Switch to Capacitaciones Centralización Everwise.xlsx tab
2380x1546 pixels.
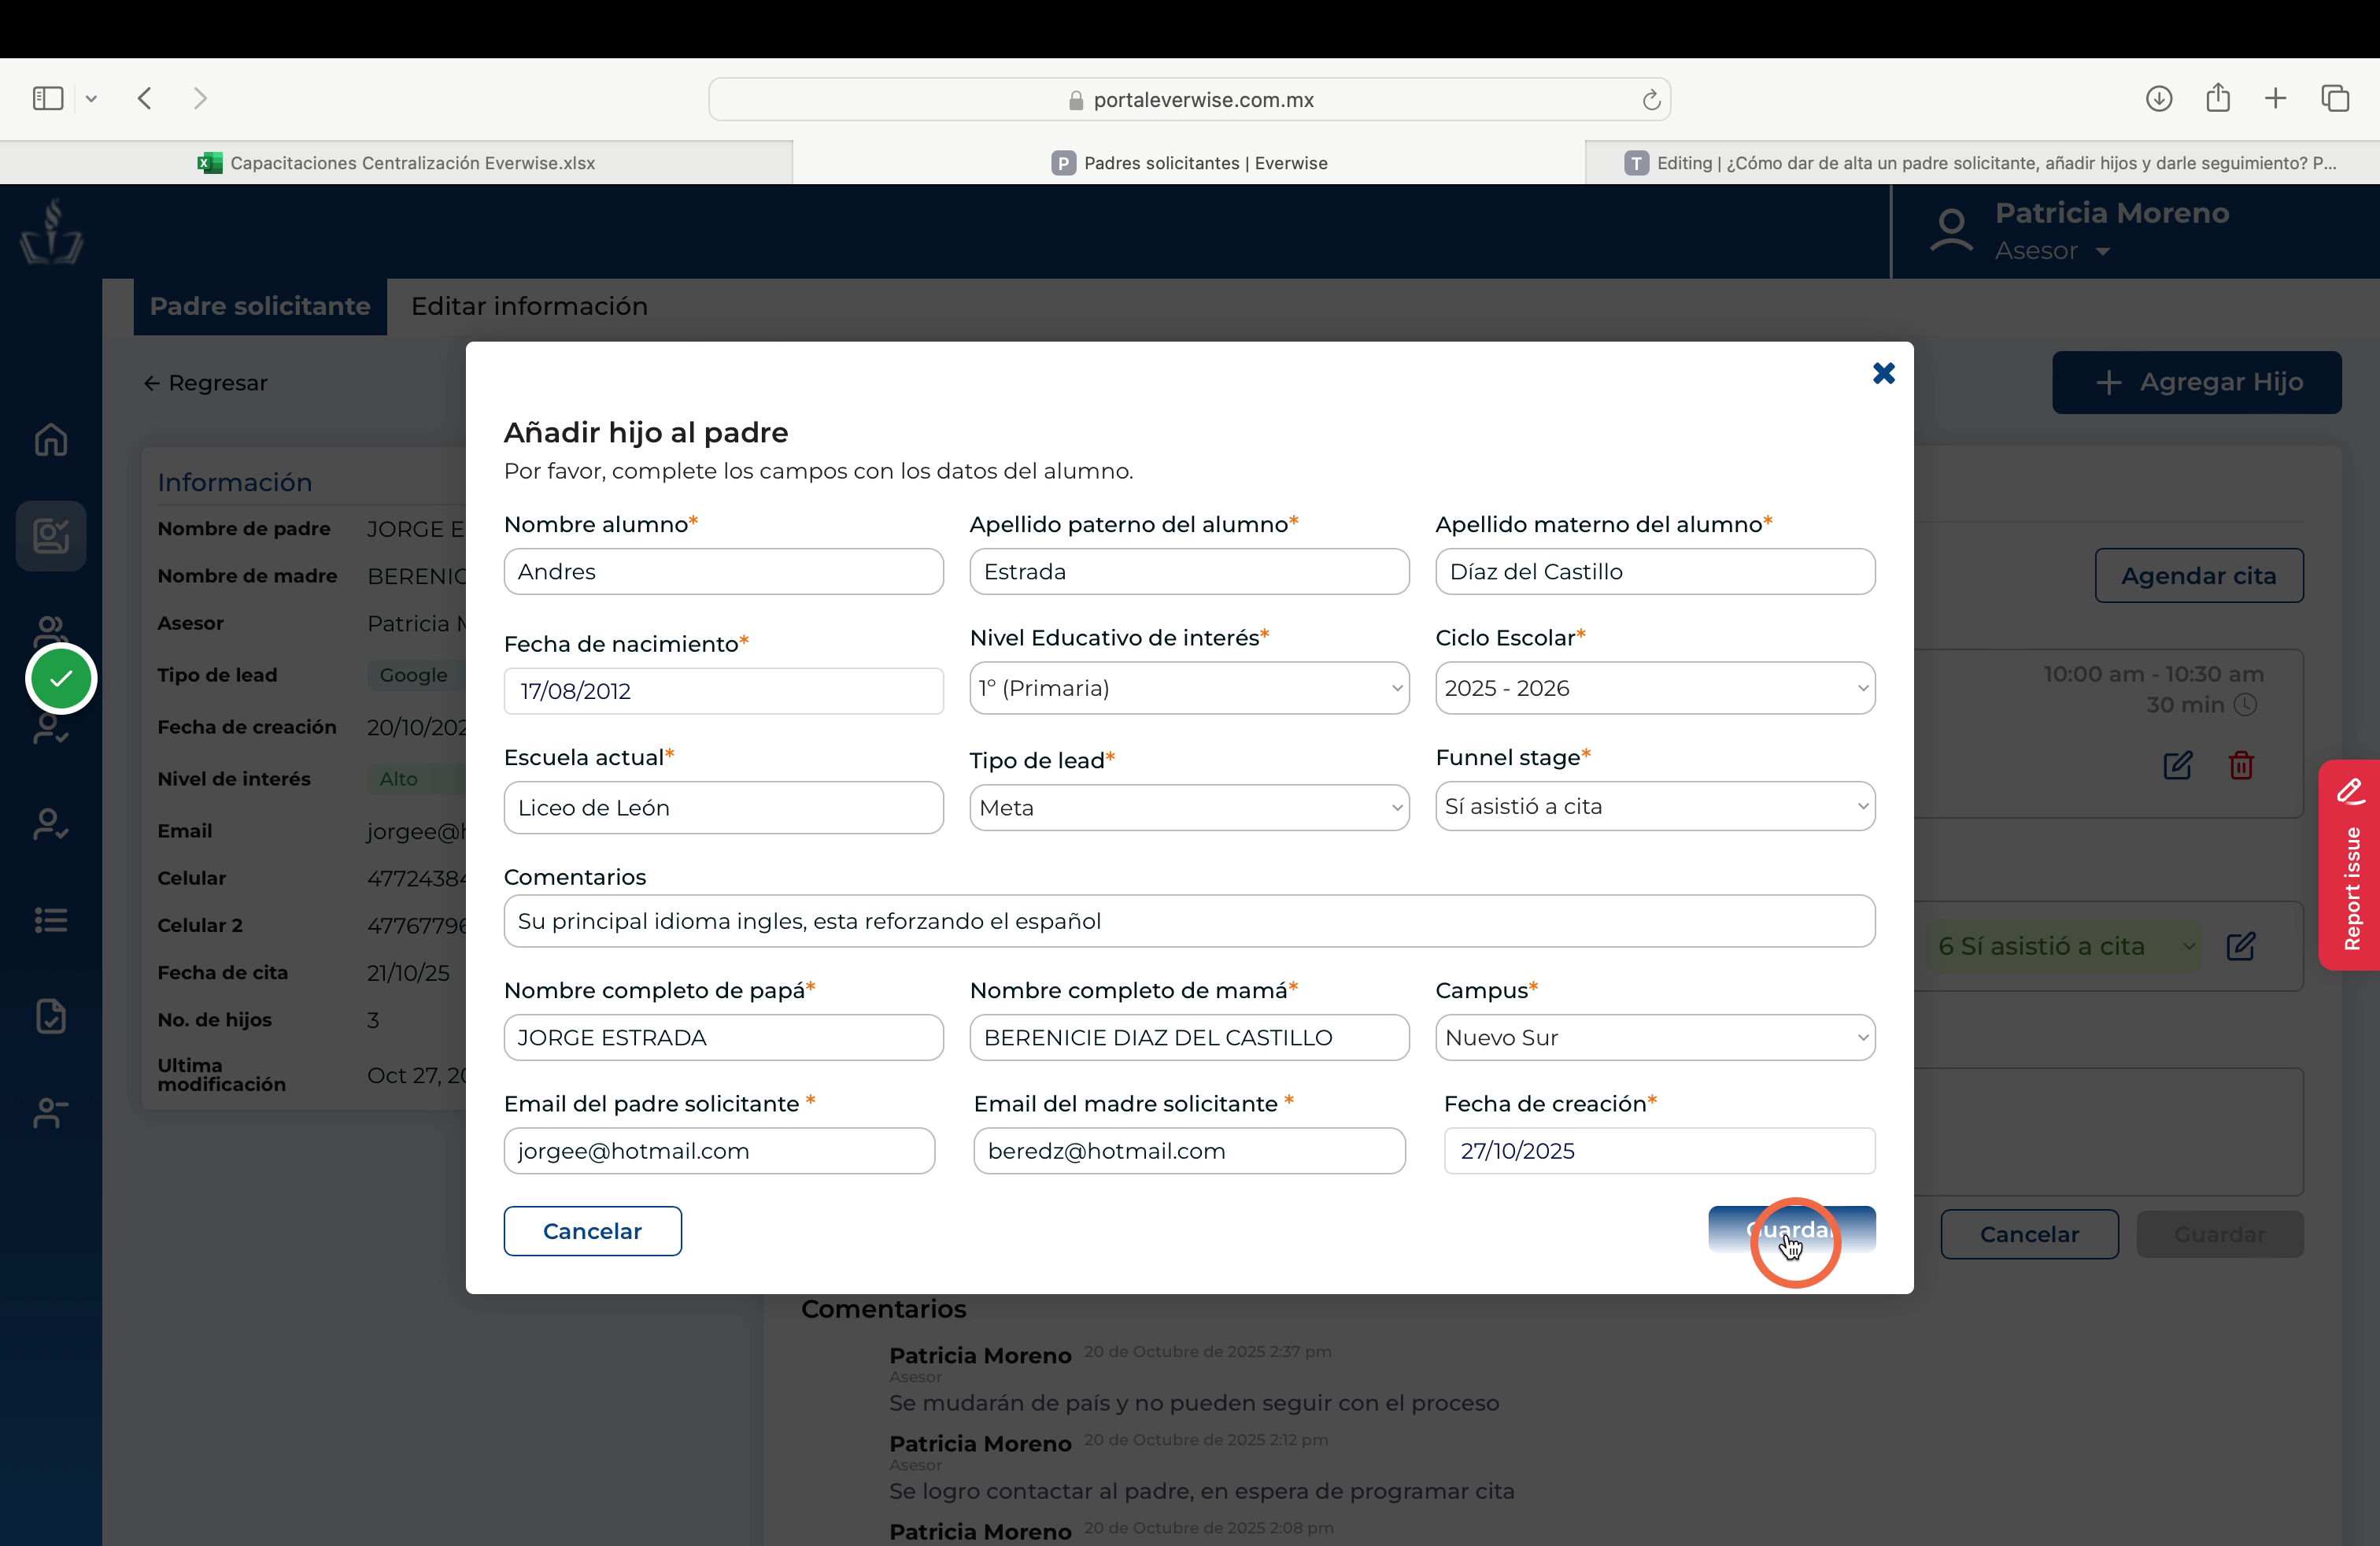pyautogui.click(x=396, y=162)
